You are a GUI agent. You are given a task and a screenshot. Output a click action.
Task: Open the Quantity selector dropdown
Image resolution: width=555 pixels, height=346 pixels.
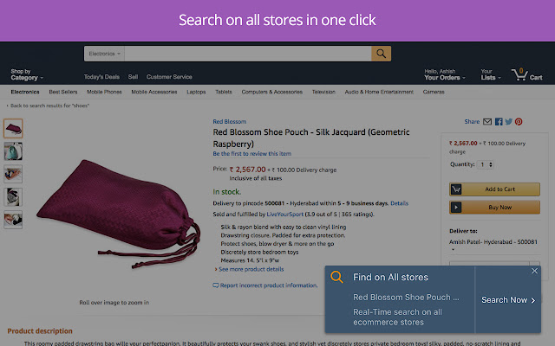(x=485, y=164)
